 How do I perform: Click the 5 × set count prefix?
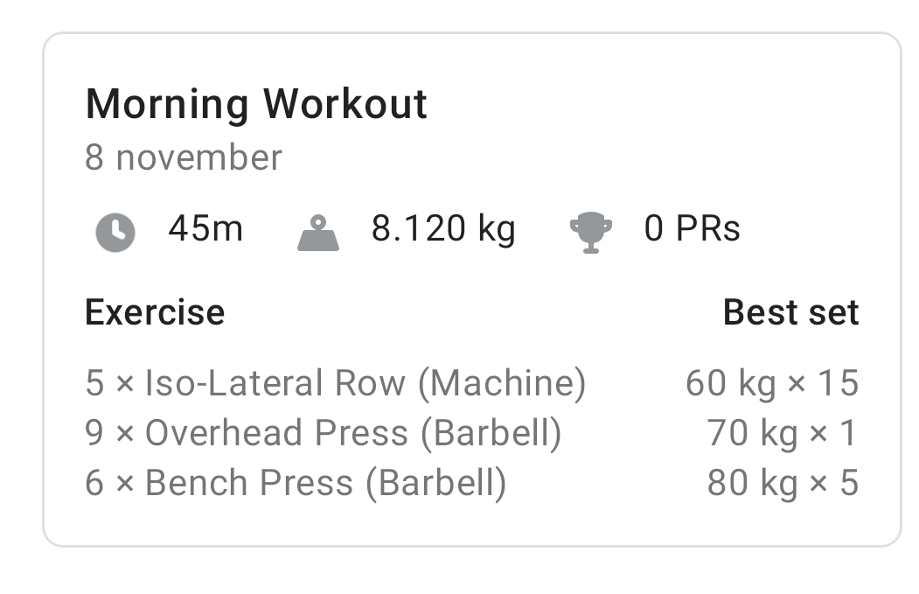click(x=109, y=383)
